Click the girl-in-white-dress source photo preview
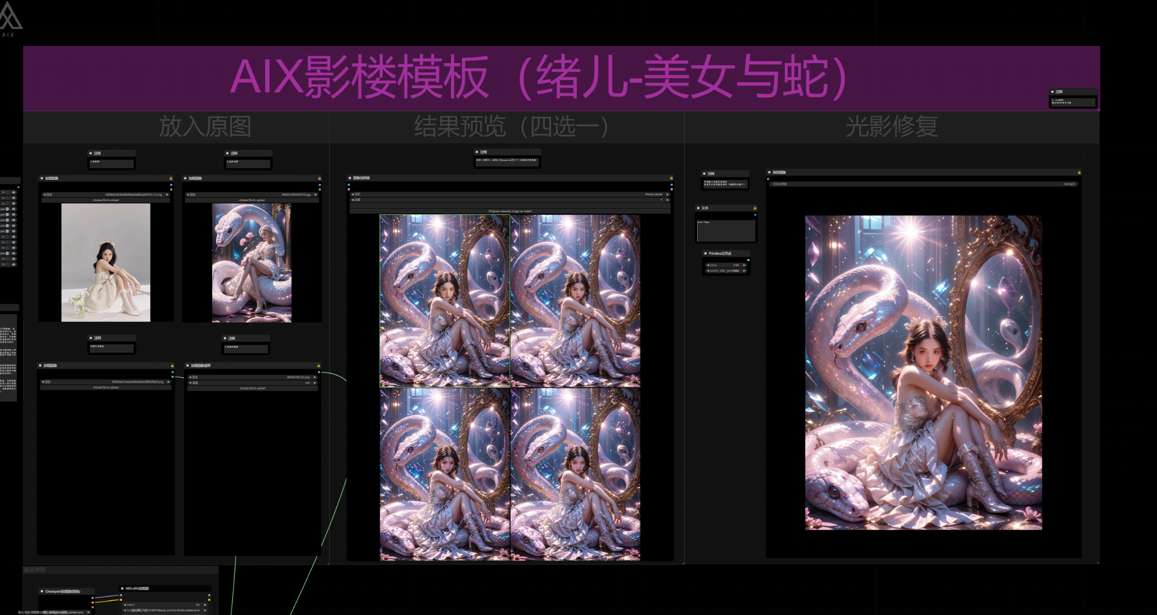The width and height of the screenshot is (1157, 615). pyautogui.click(x=106, y=263)
